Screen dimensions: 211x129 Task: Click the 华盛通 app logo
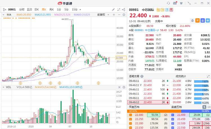click(x=65, y=3)
